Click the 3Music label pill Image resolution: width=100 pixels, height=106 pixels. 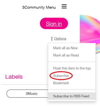pos(27,93)
